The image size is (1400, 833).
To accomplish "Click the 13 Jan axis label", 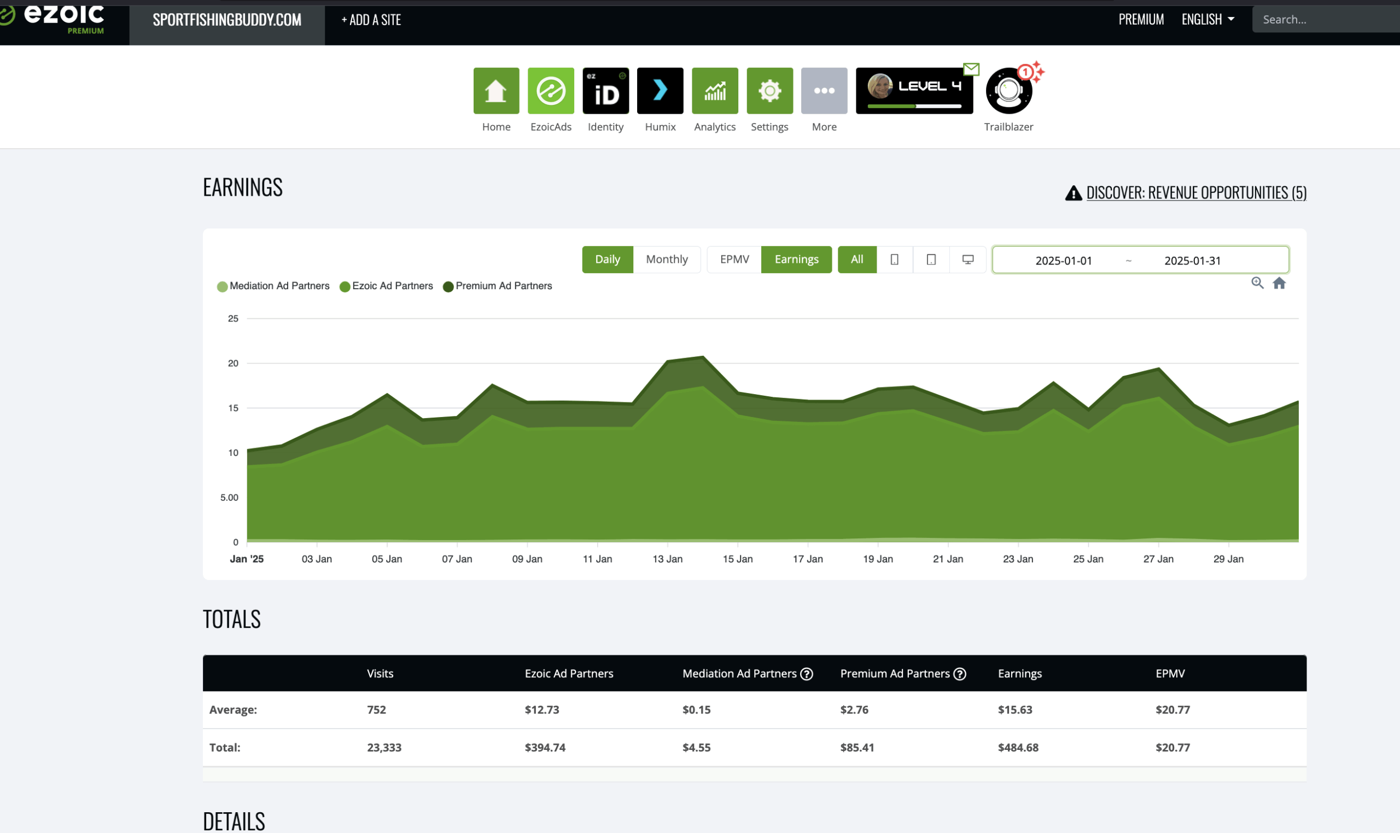I will (x=668, y=559).
